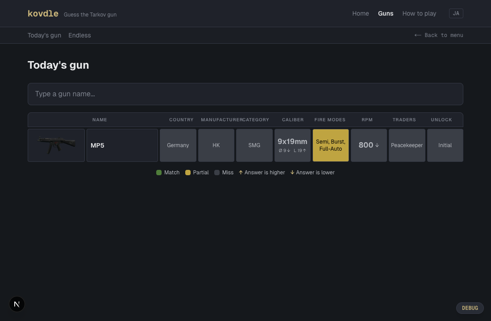Click the Peacekeeper trader cell
Image resolution: width=491 pixels, height=321 pixels.
407,145
